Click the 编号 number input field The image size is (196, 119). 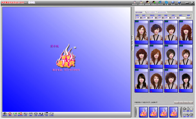click(183, 18)
